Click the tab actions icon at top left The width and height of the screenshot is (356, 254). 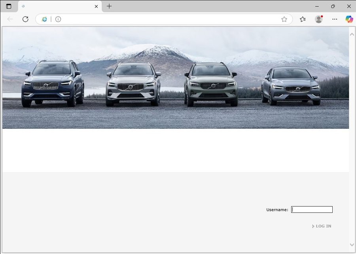point(9,6)
